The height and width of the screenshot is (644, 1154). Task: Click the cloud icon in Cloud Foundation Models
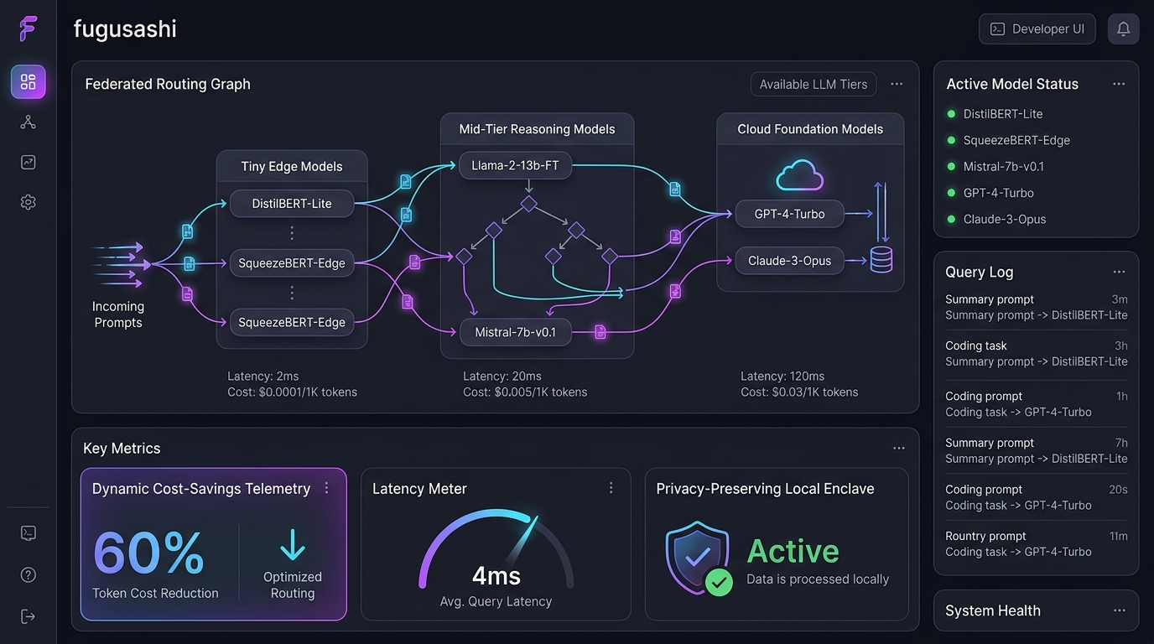[x=800, y=175]
